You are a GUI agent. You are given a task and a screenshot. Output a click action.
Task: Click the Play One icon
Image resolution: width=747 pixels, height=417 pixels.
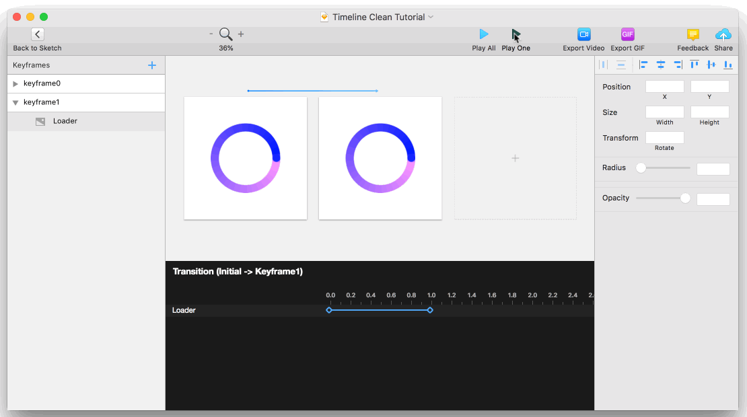pyautogui.click(x=515, y=34)
